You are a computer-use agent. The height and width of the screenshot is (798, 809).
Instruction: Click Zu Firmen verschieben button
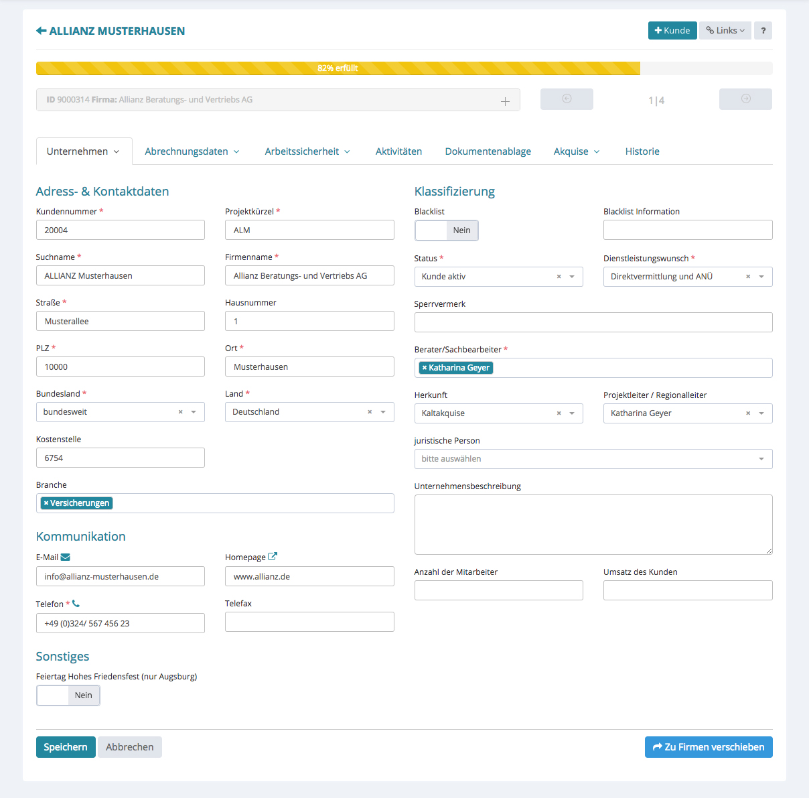tap(708, 747)
